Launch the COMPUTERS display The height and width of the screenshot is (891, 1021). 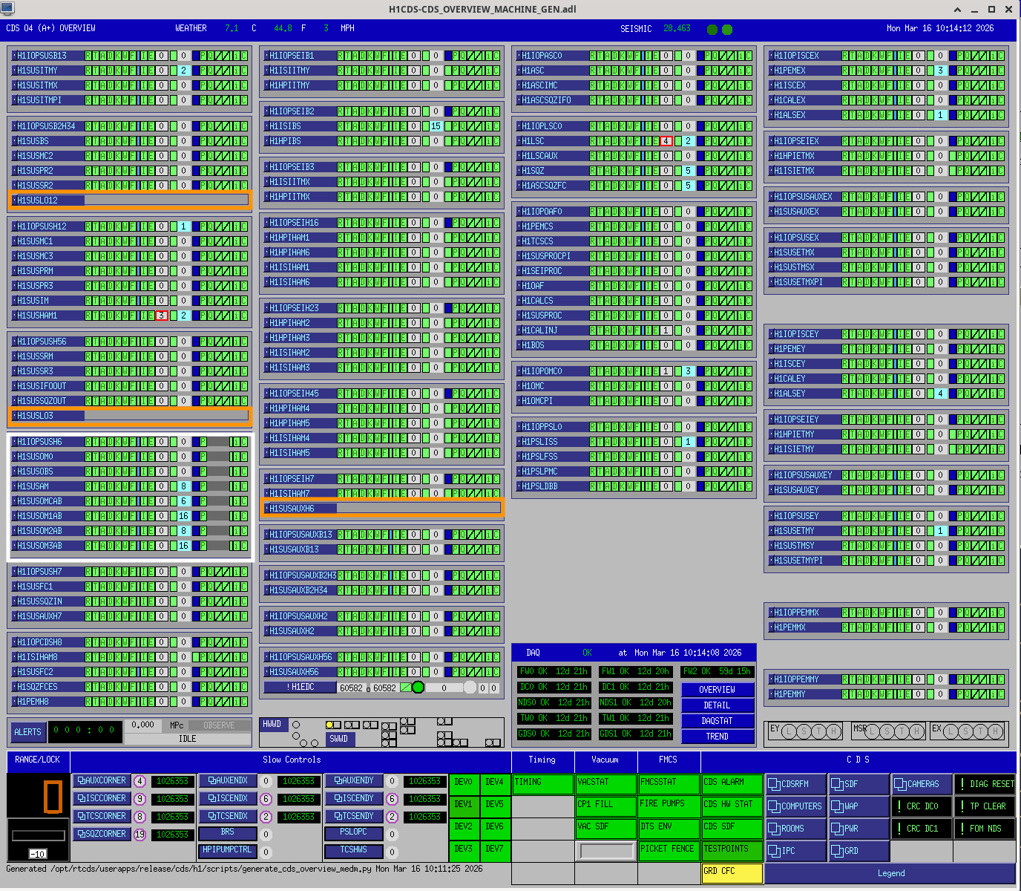(795, 806)
